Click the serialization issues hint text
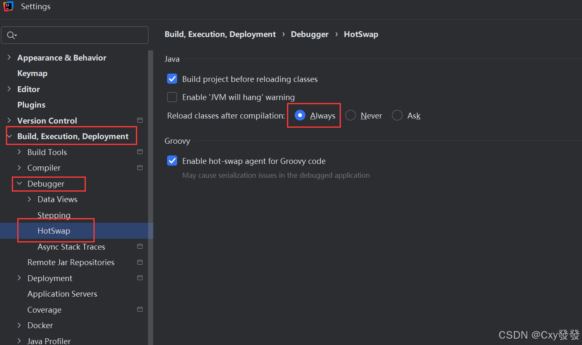The width and height of the screenshot is (582, 345). coord(276,175)
